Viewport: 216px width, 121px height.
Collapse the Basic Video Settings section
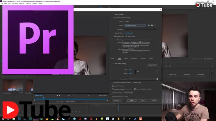(113, 64)
